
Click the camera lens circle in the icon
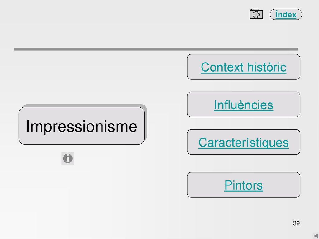coord(256,15)
